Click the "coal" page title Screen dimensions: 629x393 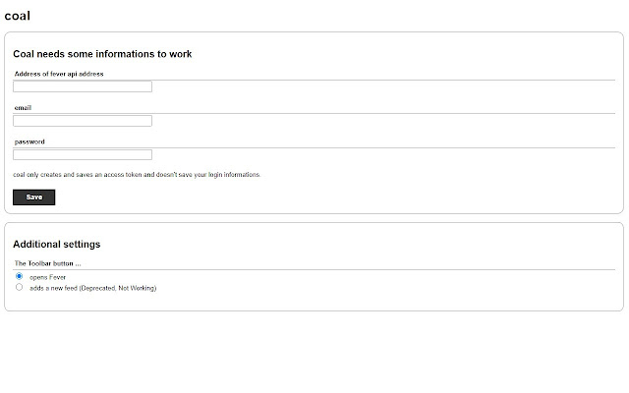(x=18, y=16)
